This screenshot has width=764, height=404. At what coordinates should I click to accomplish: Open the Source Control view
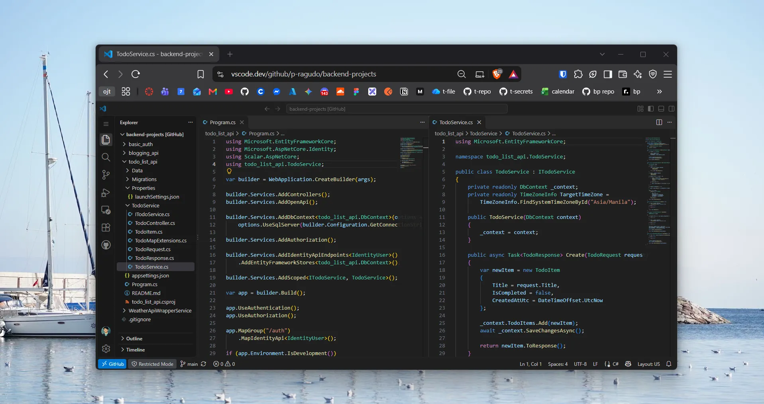[106, 175]
